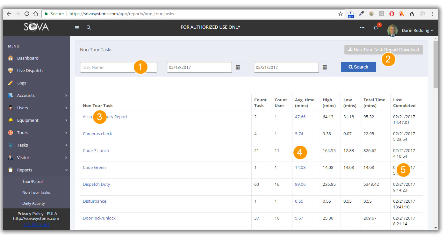Image resolution: width=446 pixels, height=239 pixels.
Task: Focus the Task Name input field
Action: click(119, 67)
